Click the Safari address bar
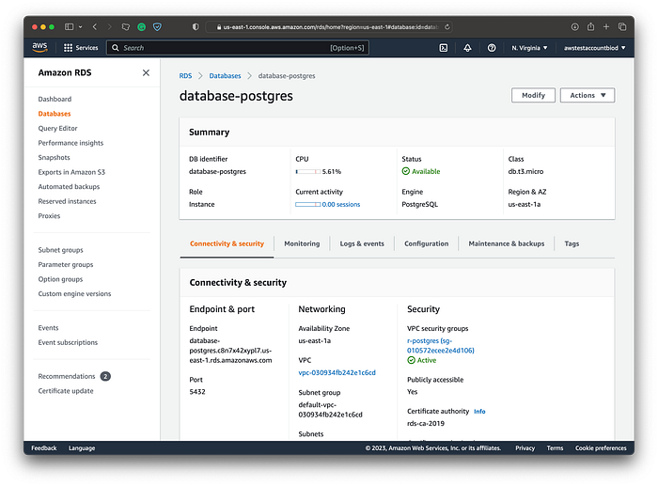This screenshot has height=486, width=658. pos(329,27)
